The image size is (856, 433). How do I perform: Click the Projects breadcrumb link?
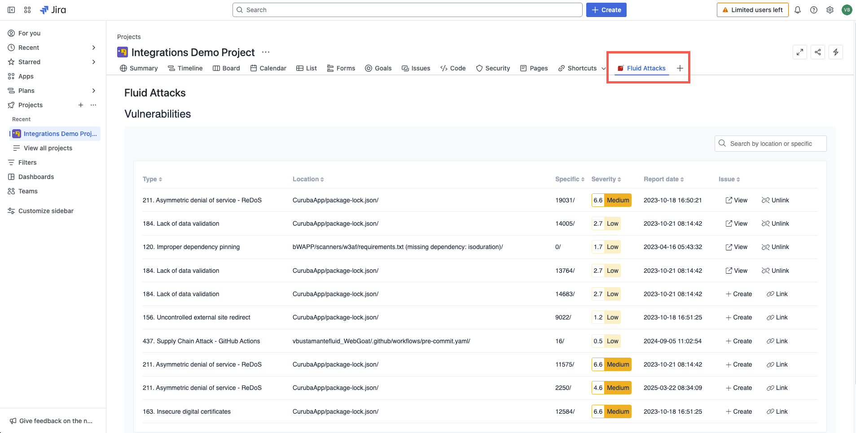tap(129, 37)
